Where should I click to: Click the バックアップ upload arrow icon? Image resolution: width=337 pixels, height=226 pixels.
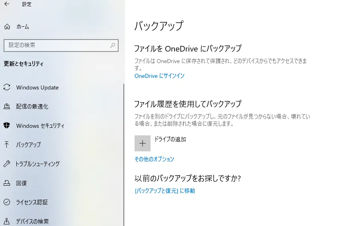point(7,145)
